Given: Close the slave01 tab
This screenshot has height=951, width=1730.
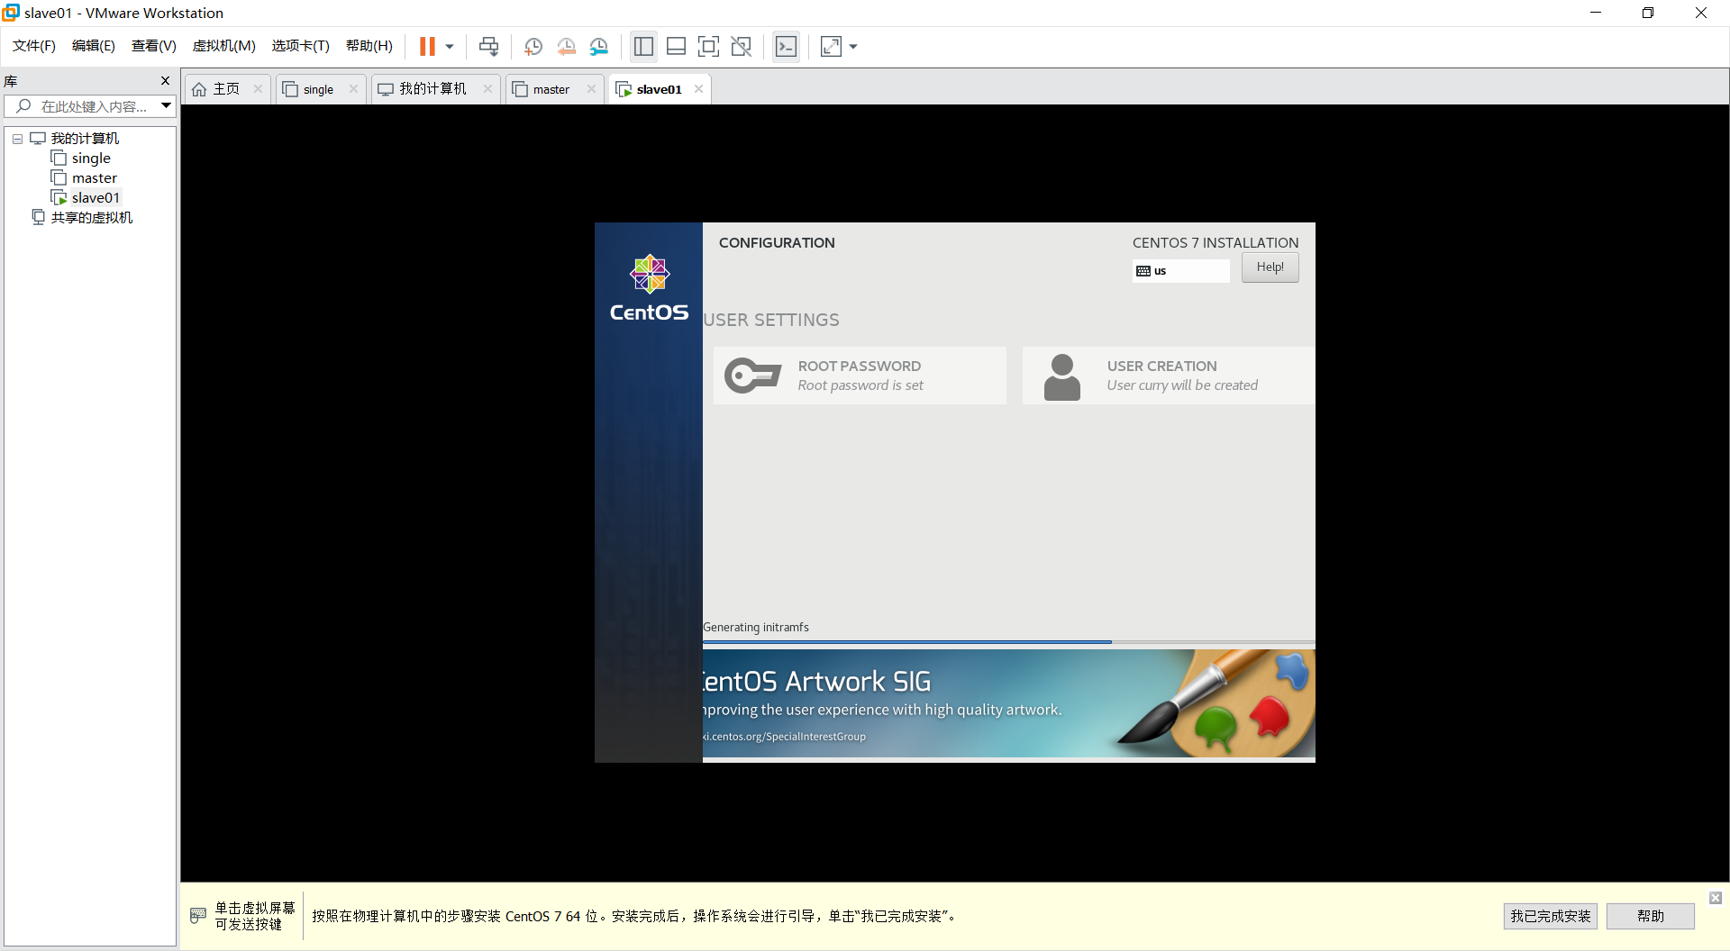Looking at the screenshot, I should point(698,89).
